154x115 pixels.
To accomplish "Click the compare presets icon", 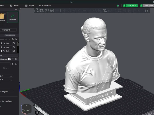I will pyautogui.click(x=16, y=59).
